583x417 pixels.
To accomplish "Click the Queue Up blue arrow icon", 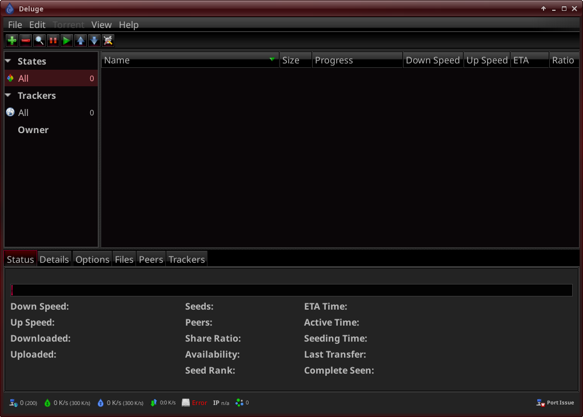I will coord(81,41).
